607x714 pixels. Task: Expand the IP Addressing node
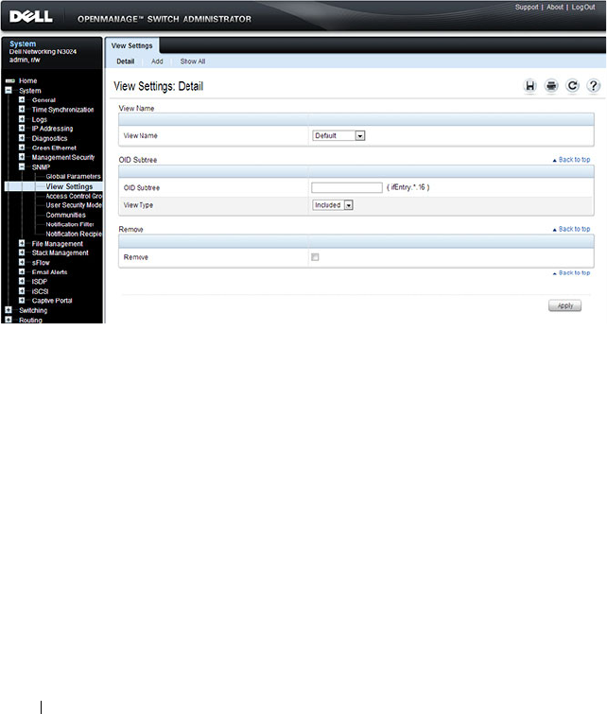22,129
